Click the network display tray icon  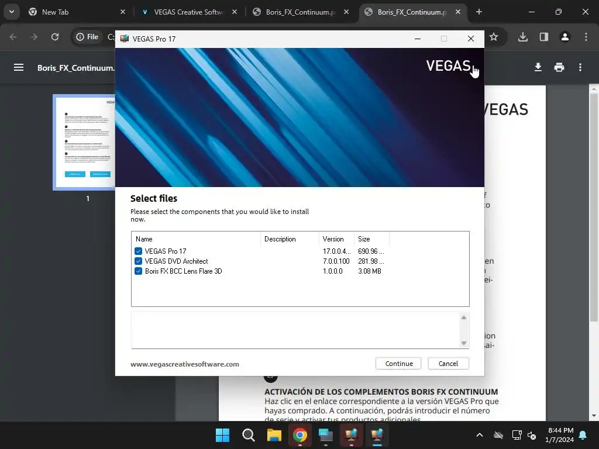[517, 435]
